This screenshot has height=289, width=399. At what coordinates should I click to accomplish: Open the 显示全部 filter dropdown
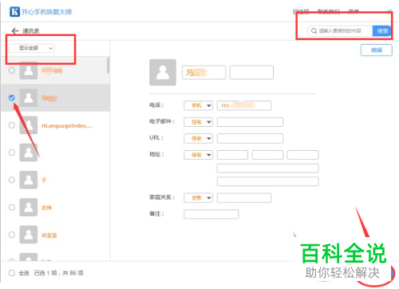pos(32,48)
